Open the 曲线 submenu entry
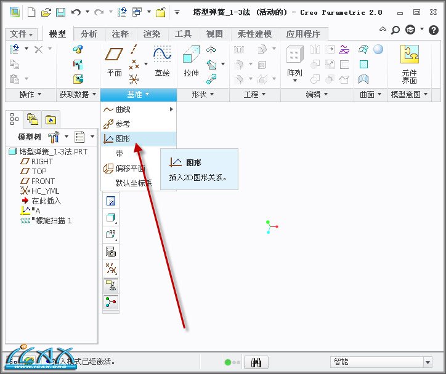Image resolution: width=446 pixels, height=374 pixels. (x=139, y=109)
